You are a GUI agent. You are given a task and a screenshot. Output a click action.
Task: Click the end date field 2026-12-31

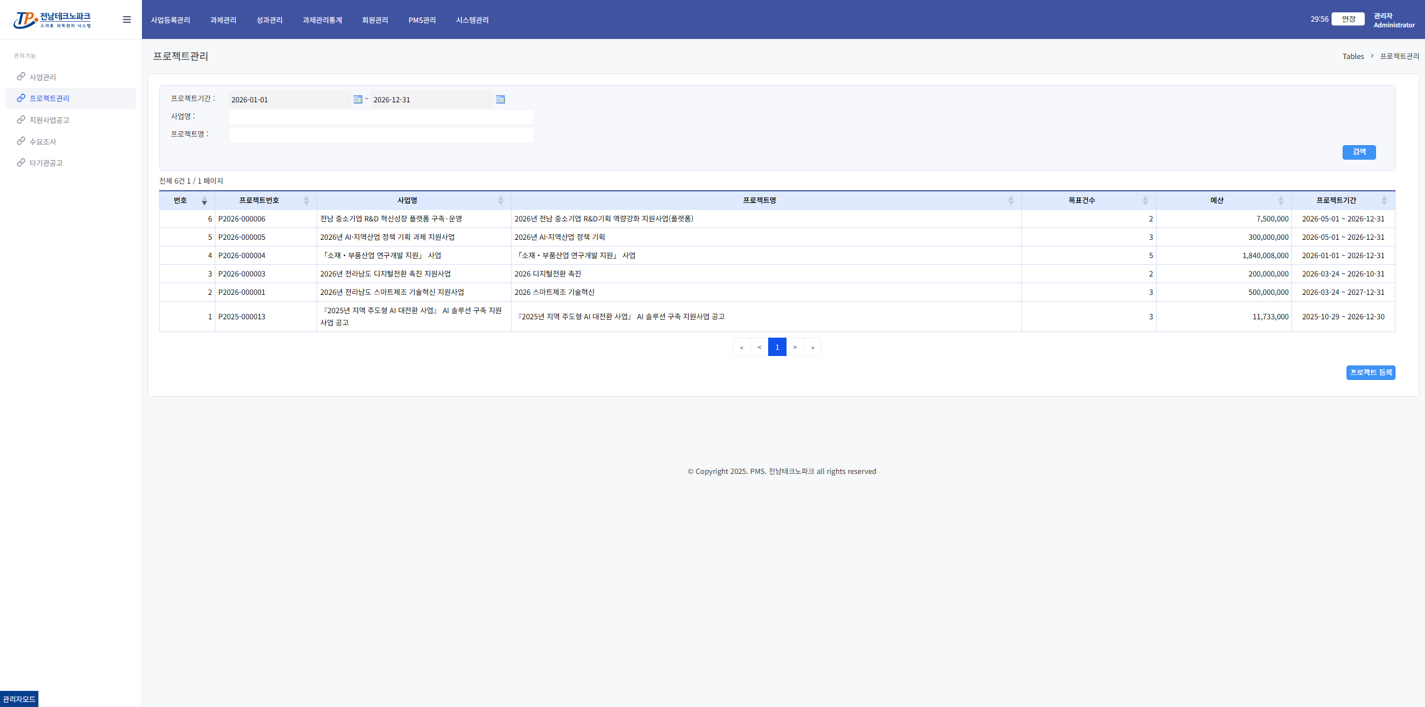tap(431, 100)
